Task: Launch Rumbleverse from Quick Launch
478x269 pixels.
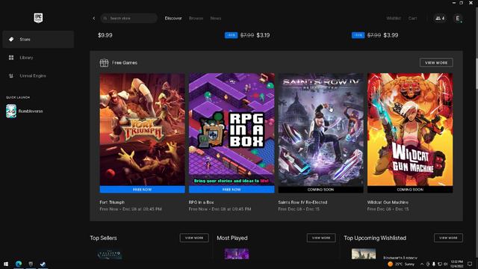Action: pyautogui.click(x=25, y=111)
